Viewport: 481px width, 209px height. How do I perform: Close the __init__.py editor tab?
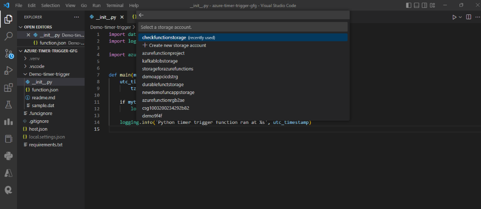tap(122, 17)
